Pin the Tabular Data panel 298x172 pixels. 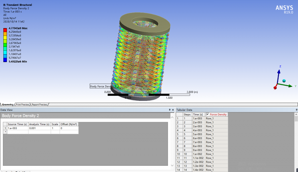point(296,110)
